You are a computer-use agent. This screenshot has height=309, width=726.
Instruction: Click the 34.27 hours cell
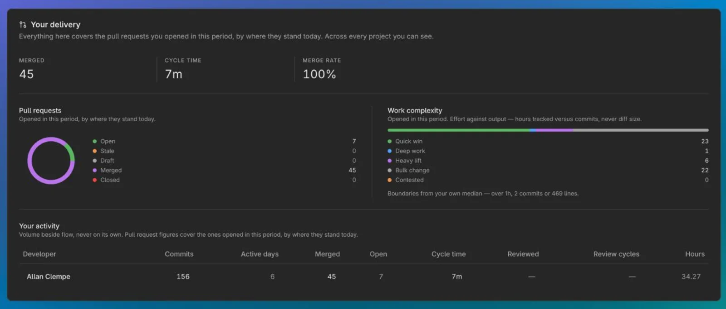point(691,276)
